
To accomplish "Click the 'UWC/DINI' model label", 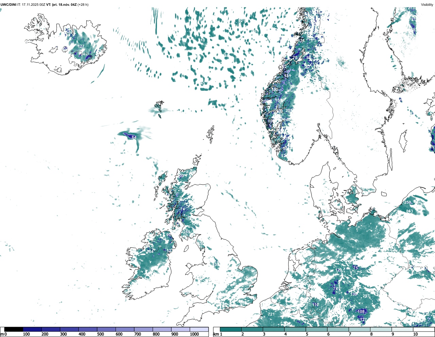I will point(8,4).
